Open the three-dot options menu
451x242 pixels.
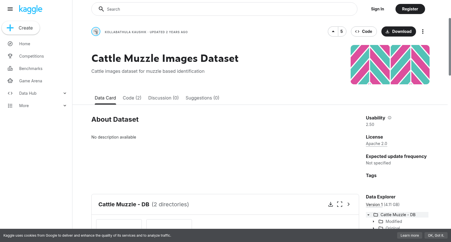coord(423,31)
